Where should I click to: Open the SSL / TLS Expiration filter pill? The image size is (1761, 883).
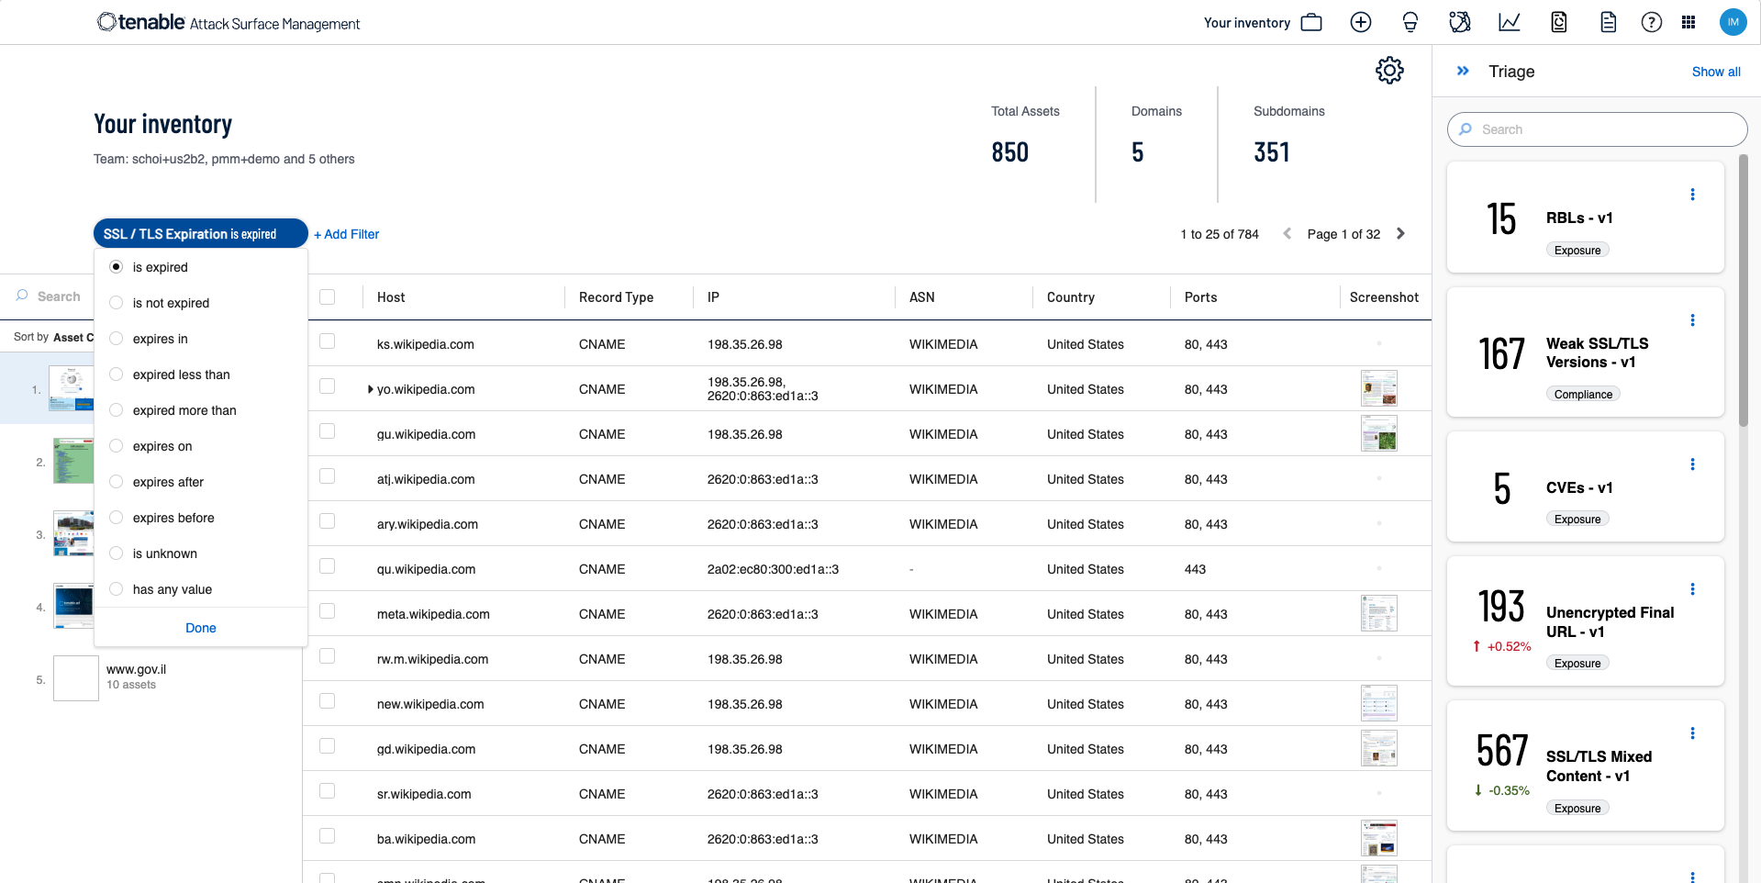(x=200, y=234)
